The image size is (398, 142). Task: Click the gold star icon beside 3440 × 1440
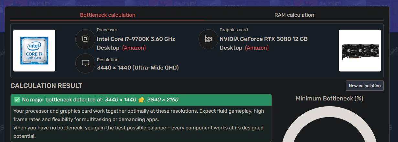coord(141,100)
